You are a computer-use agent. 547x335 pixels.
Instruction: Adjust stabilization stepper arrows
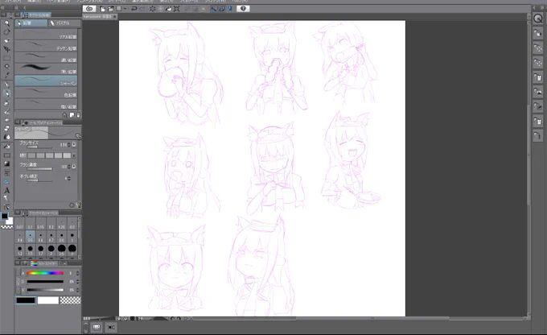pyautogui.click(x=69, y=179)
